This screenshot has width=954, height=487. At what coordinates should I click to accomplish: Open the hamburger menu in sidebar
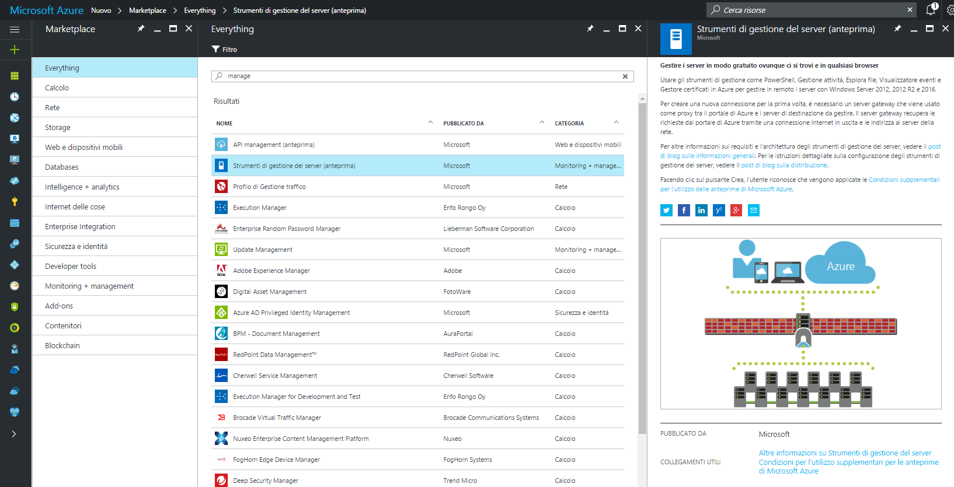(15, 29)
